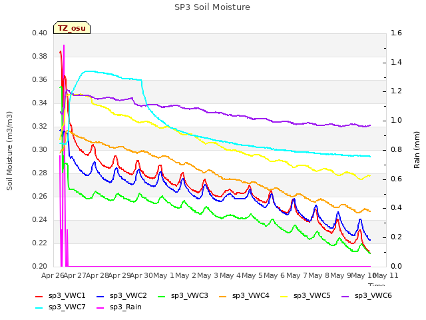Screen dimensions: 426x320
Task: Click the 1.2 rain axis value
Action: tap(396, 91)
